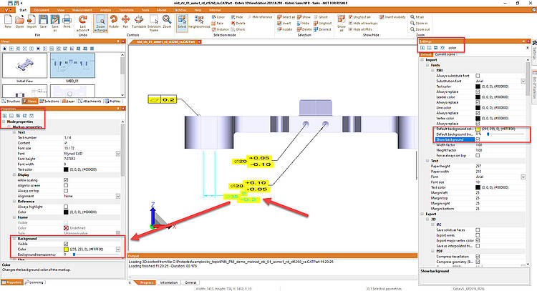Save the document with Save icon
This screenshot has width=537, height=291.
(43, 21)
